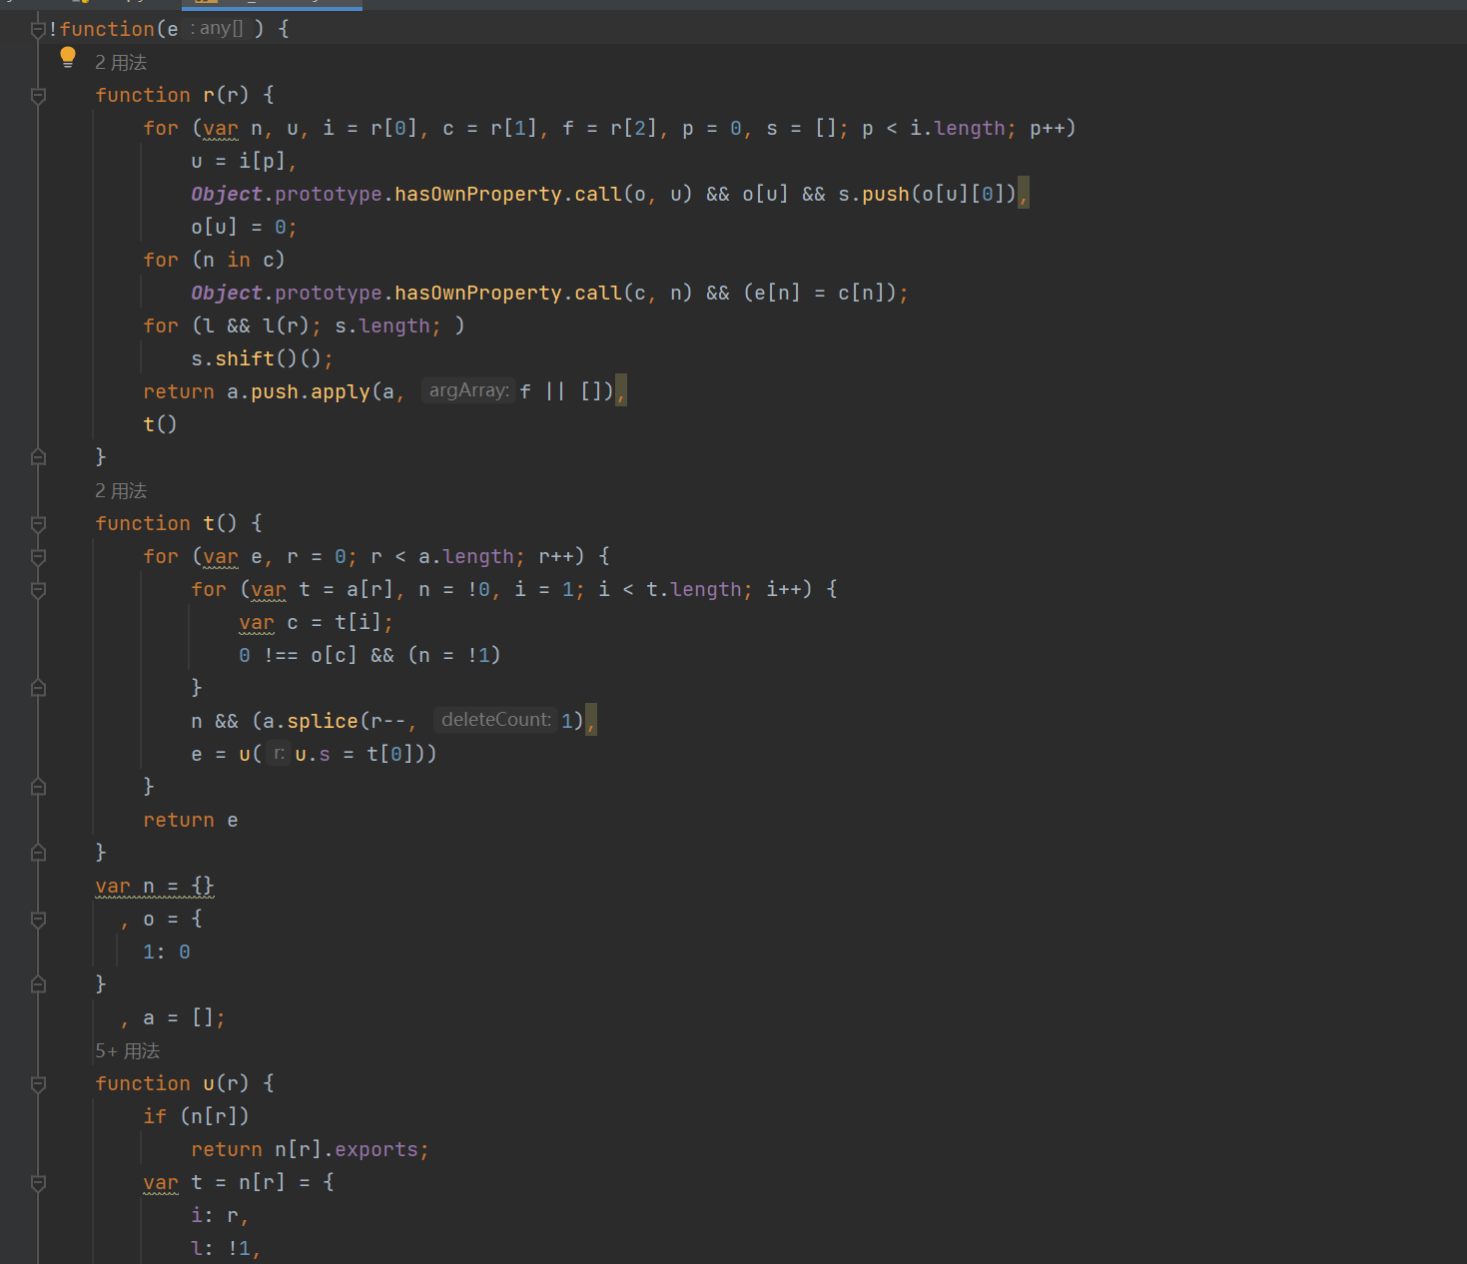Click the 'if (n[r])' condition

pyautogui.click(x=196, y=1116)
